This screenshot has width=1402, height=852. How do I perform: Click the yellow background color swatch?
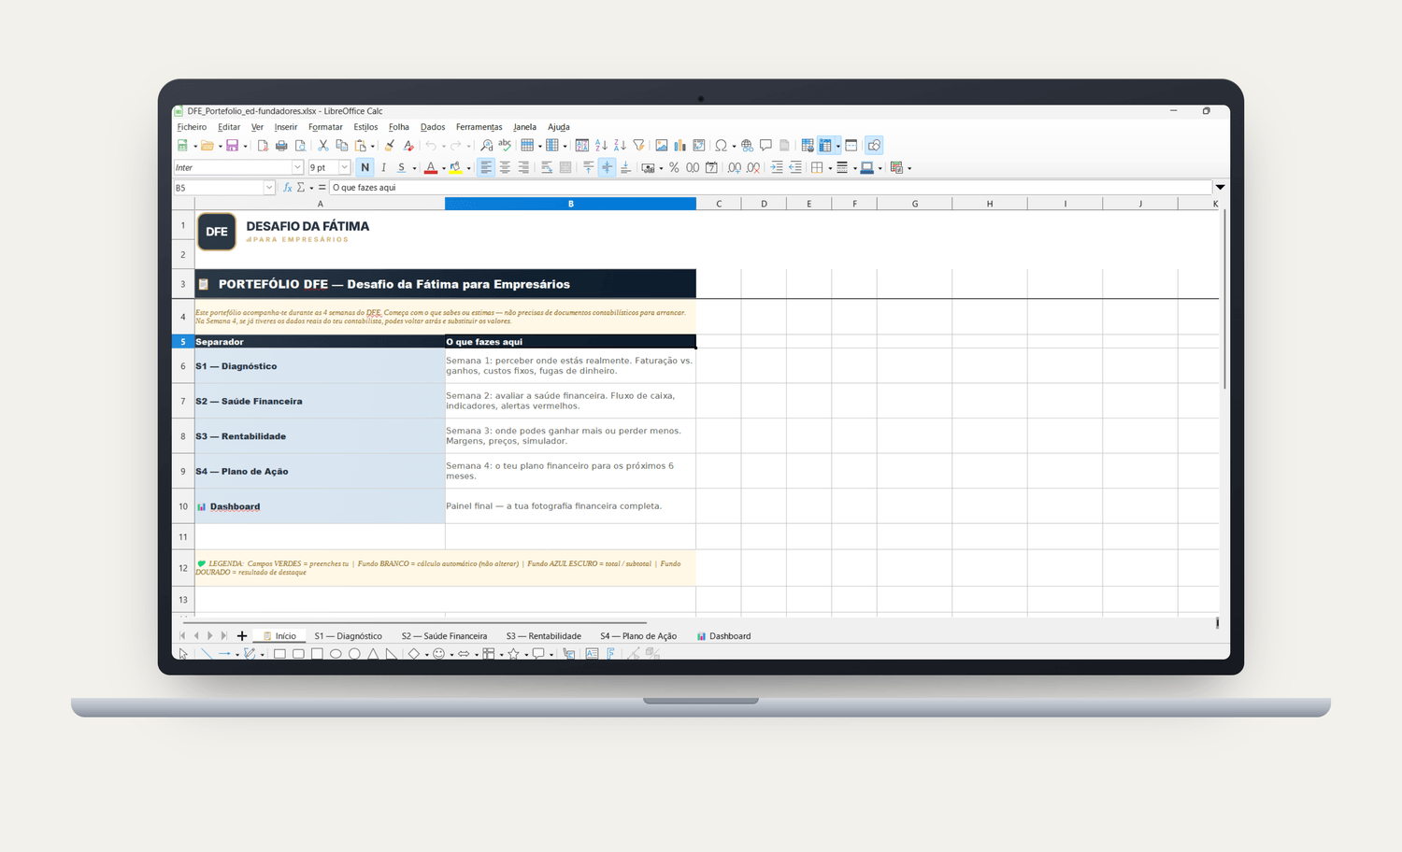tap(455, 168)
